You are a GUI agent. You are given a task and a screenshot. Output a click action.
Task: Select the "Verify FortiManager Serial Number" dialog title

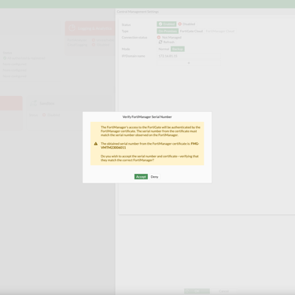(147, 117)
